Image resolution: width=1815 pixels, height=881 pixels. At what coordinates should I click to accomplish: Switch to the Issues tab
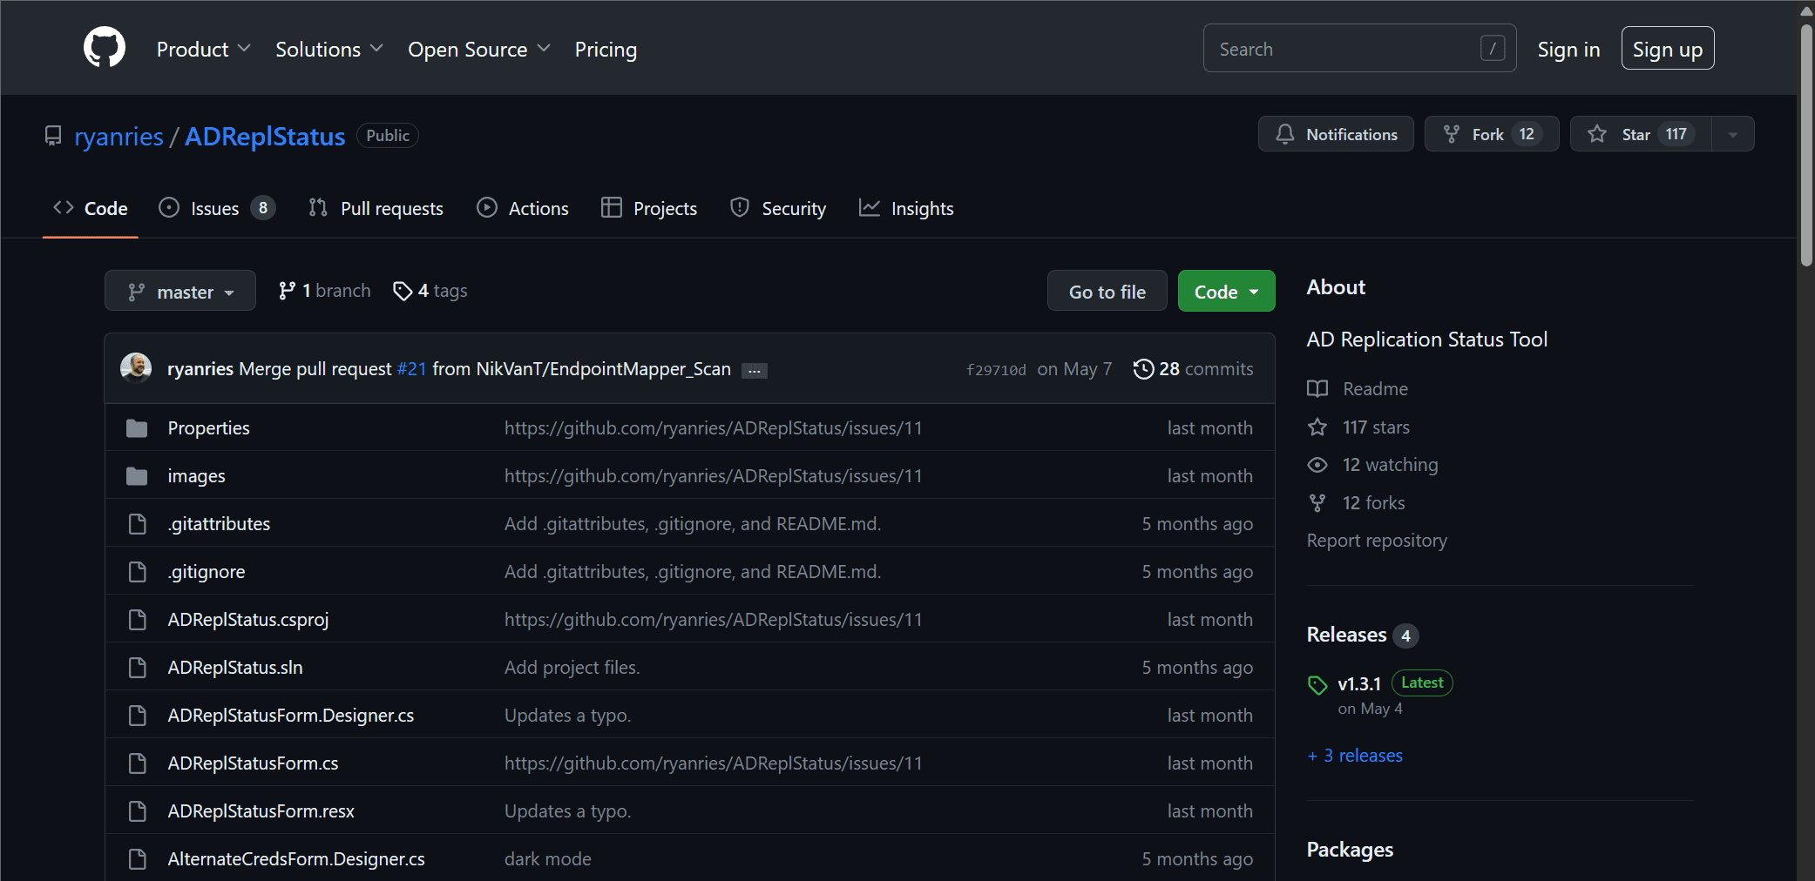pyautogui.click(x=216, y=209)
